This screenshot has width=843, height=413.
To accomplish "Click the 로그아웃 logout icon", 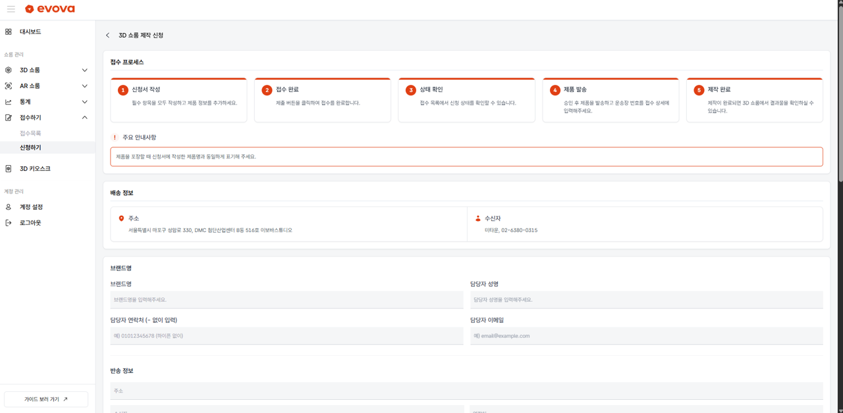I will tap(9, 223).
